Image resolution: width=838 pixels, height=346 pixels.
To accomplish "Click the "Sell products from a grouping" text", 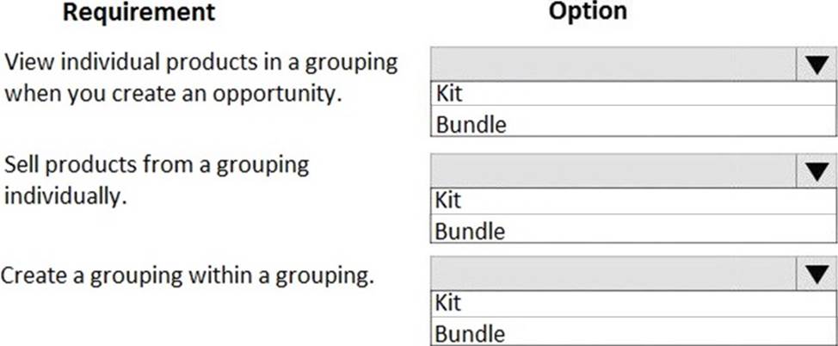I will 157,164.
